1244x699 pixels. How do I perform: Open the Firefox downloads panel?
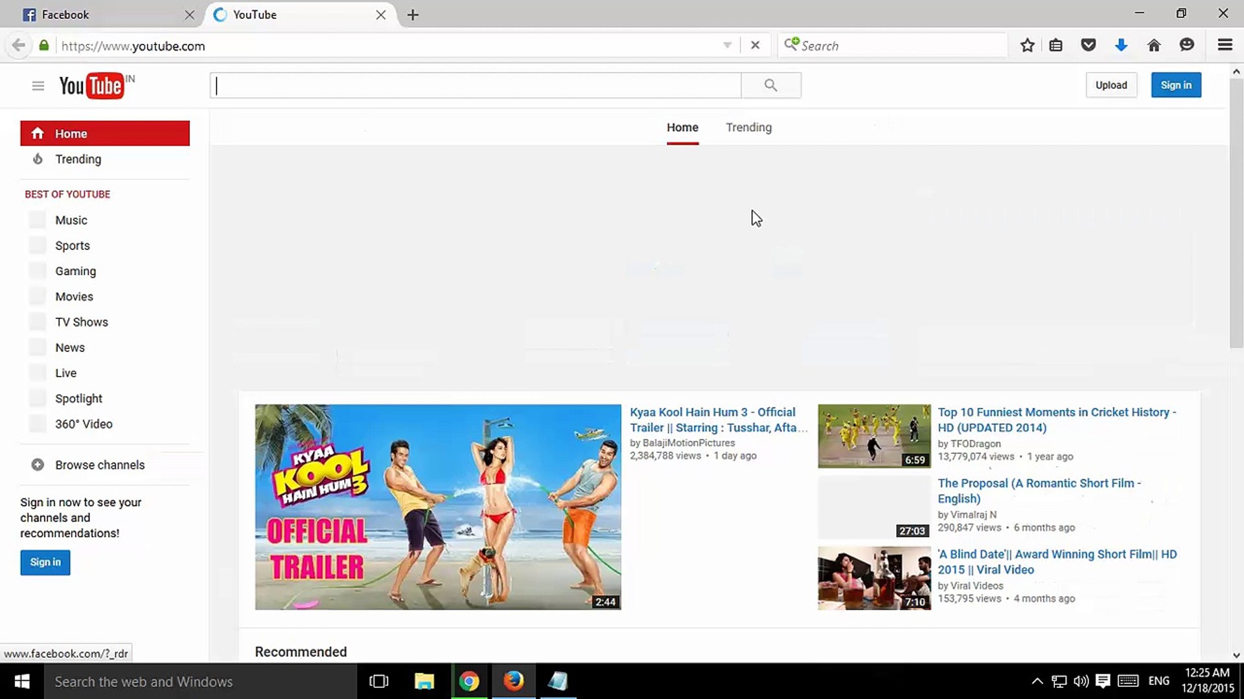(x=1122, y=45)
